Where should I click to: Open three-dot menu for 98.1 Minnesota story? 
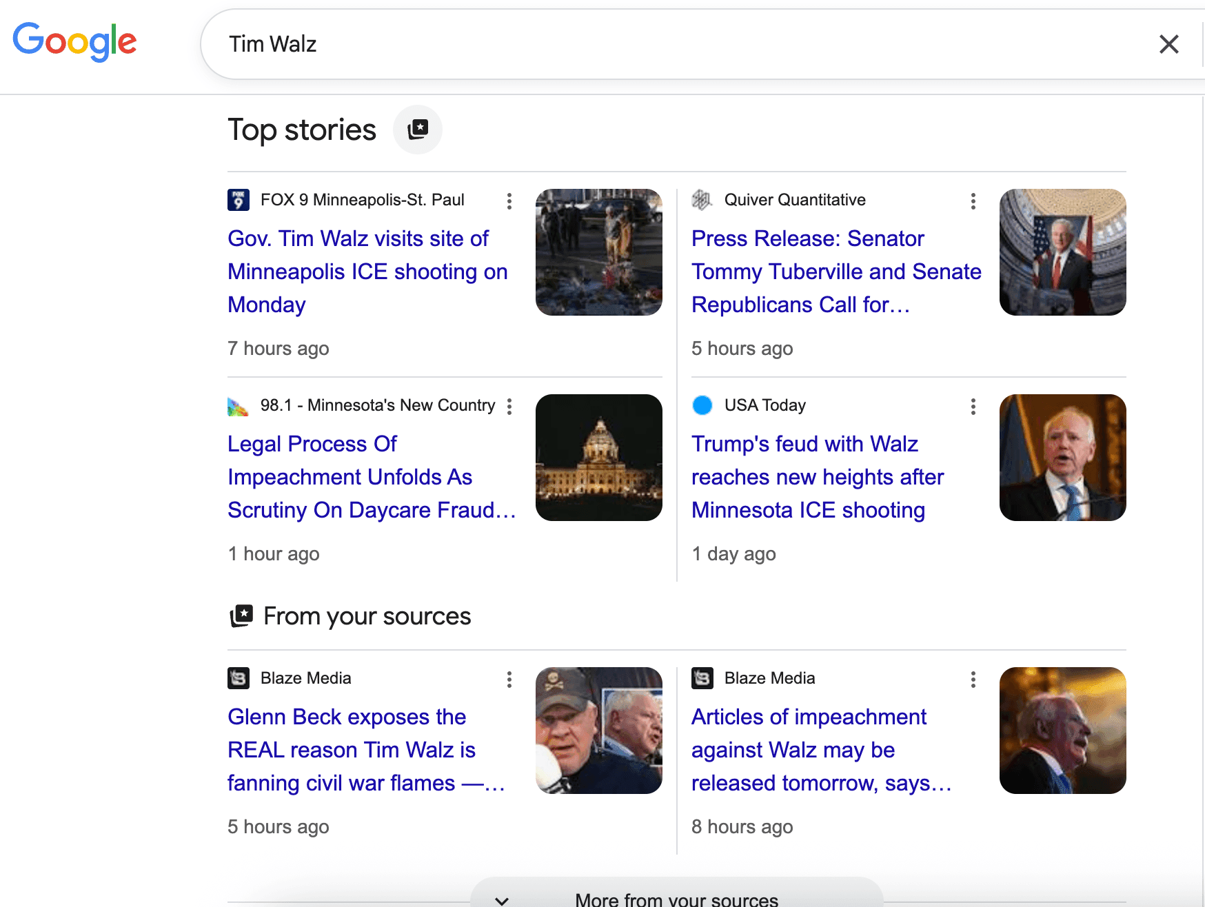[x=509, y=407]
